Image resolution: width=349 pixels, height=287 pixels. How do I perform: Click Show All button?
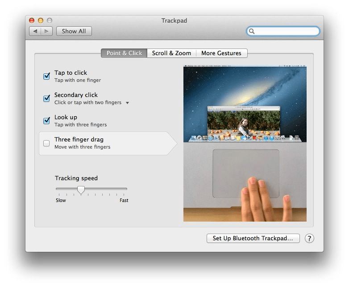tap(74, 31)
